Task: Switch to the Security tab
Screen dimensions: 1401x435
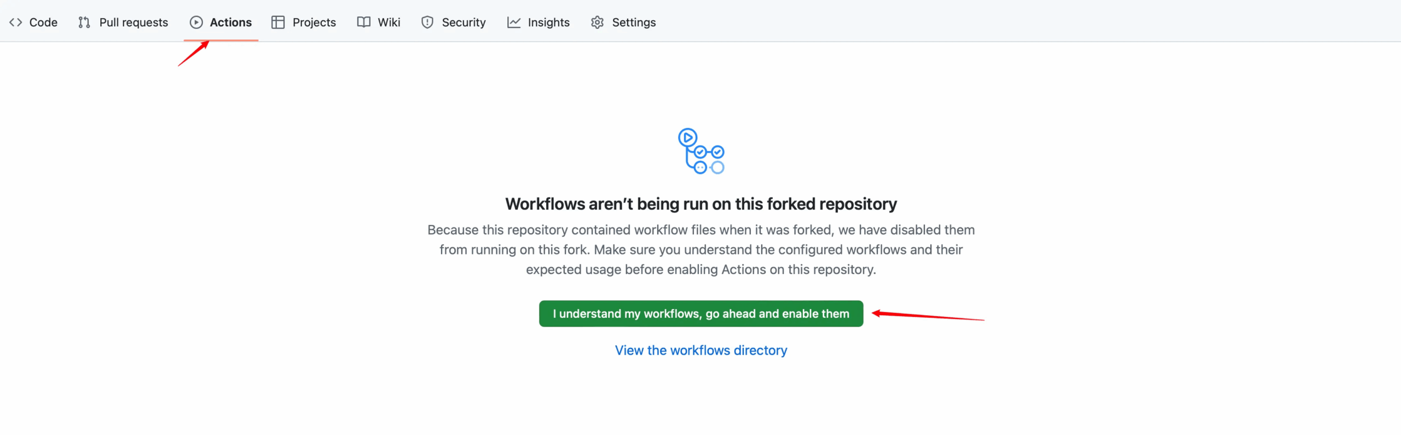Action: 464,22
